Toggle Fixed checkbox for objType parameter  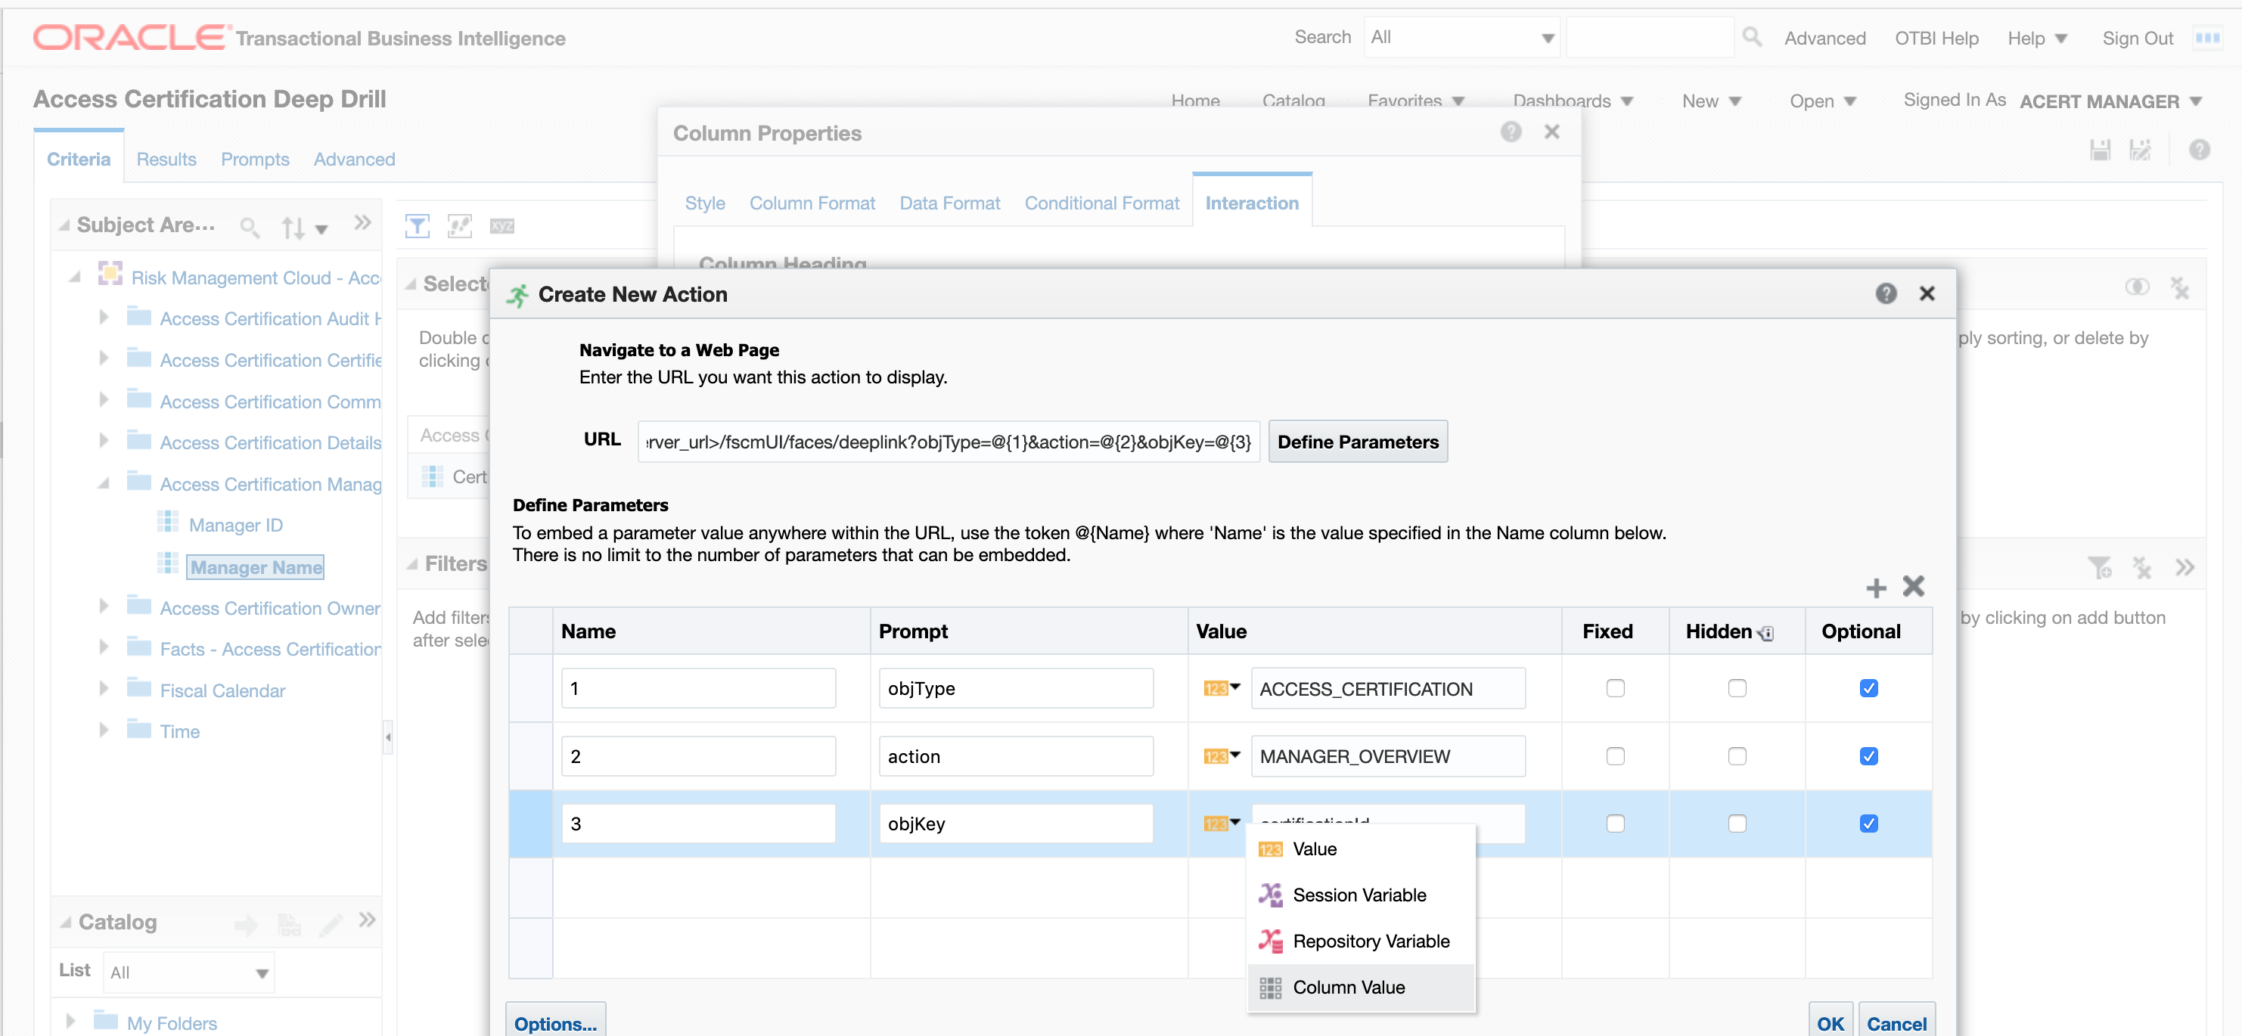tap(1616, 688)
